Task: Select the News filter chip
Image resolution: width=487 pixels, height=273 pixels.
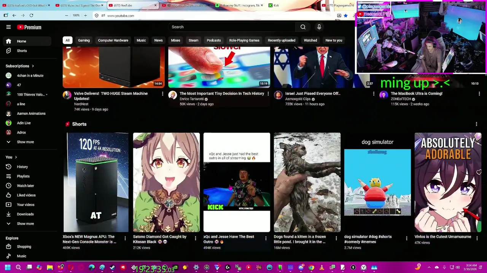Action: pos(158,40)
